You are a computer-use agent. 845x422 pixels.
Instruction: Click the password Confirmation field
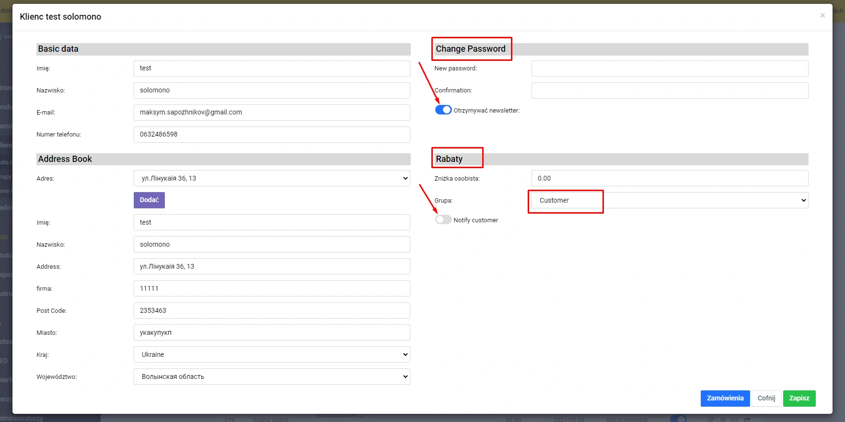669,91
